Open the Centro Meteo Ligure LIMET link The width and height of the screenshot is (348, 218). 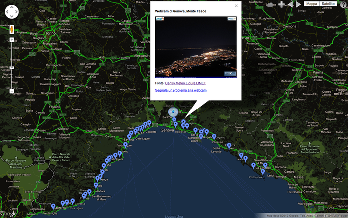tap(185, 83)
